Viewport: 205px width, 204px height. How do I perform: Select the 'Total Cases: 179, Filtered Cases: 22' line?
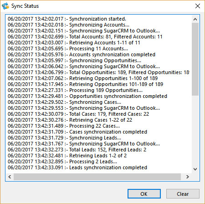click(x=78, y=114)
